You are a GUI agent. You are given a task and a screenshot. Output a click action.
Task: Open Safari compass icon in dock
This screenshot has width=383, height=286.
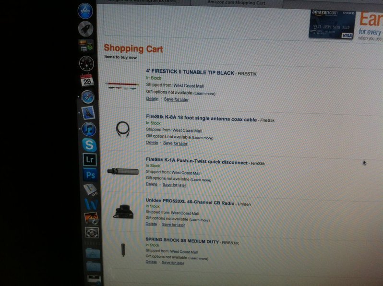point(88,97)
